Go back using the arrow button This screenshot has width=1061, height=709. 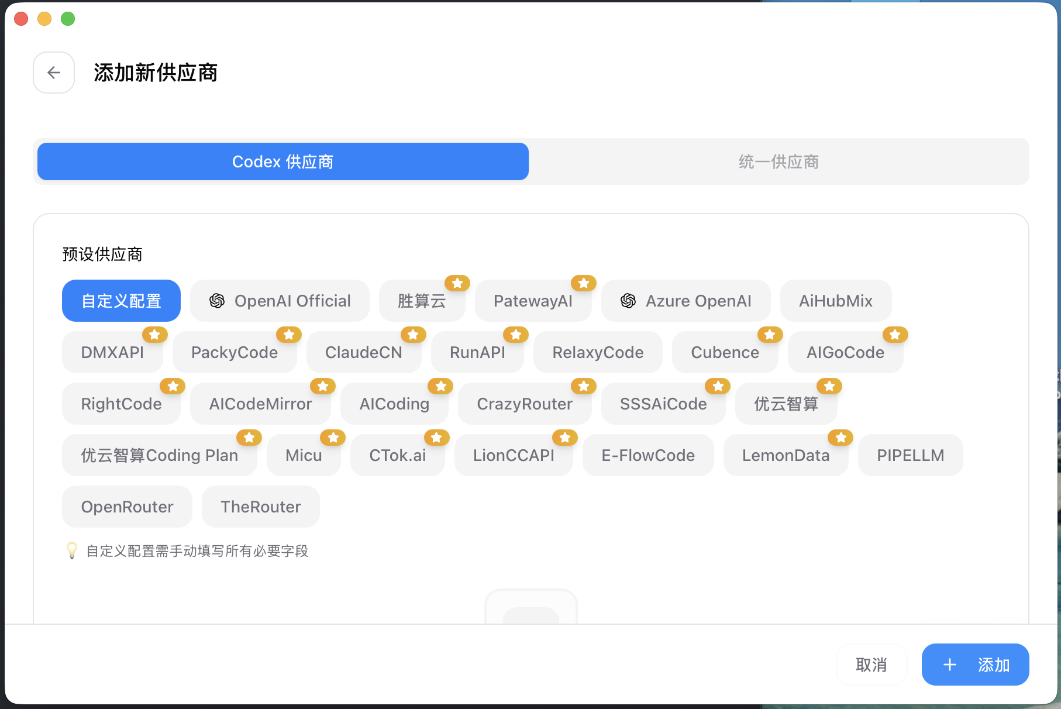pyautogui.click(x=54, y=73)
